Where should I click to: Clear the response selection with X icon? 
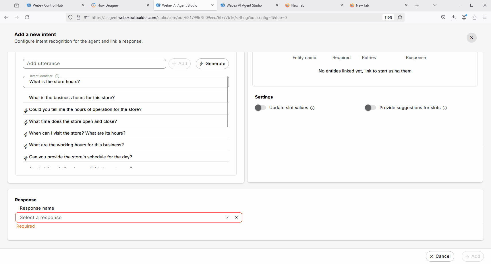[236, 218]
